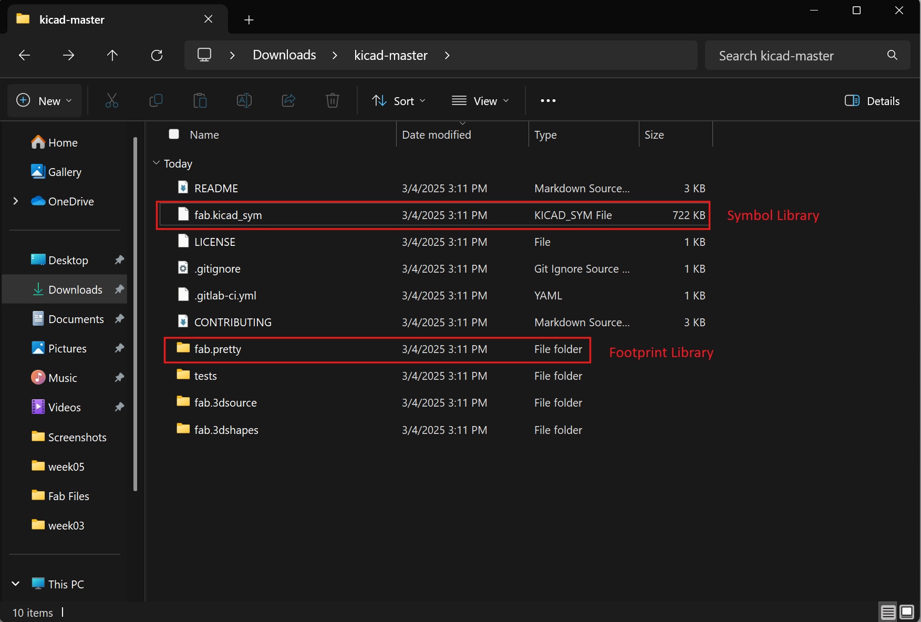This screenshot has width=921, height=622.
Task: Click the fab.3dshapes folder icon
Action: pyautogui.click(x=183, y=429)
